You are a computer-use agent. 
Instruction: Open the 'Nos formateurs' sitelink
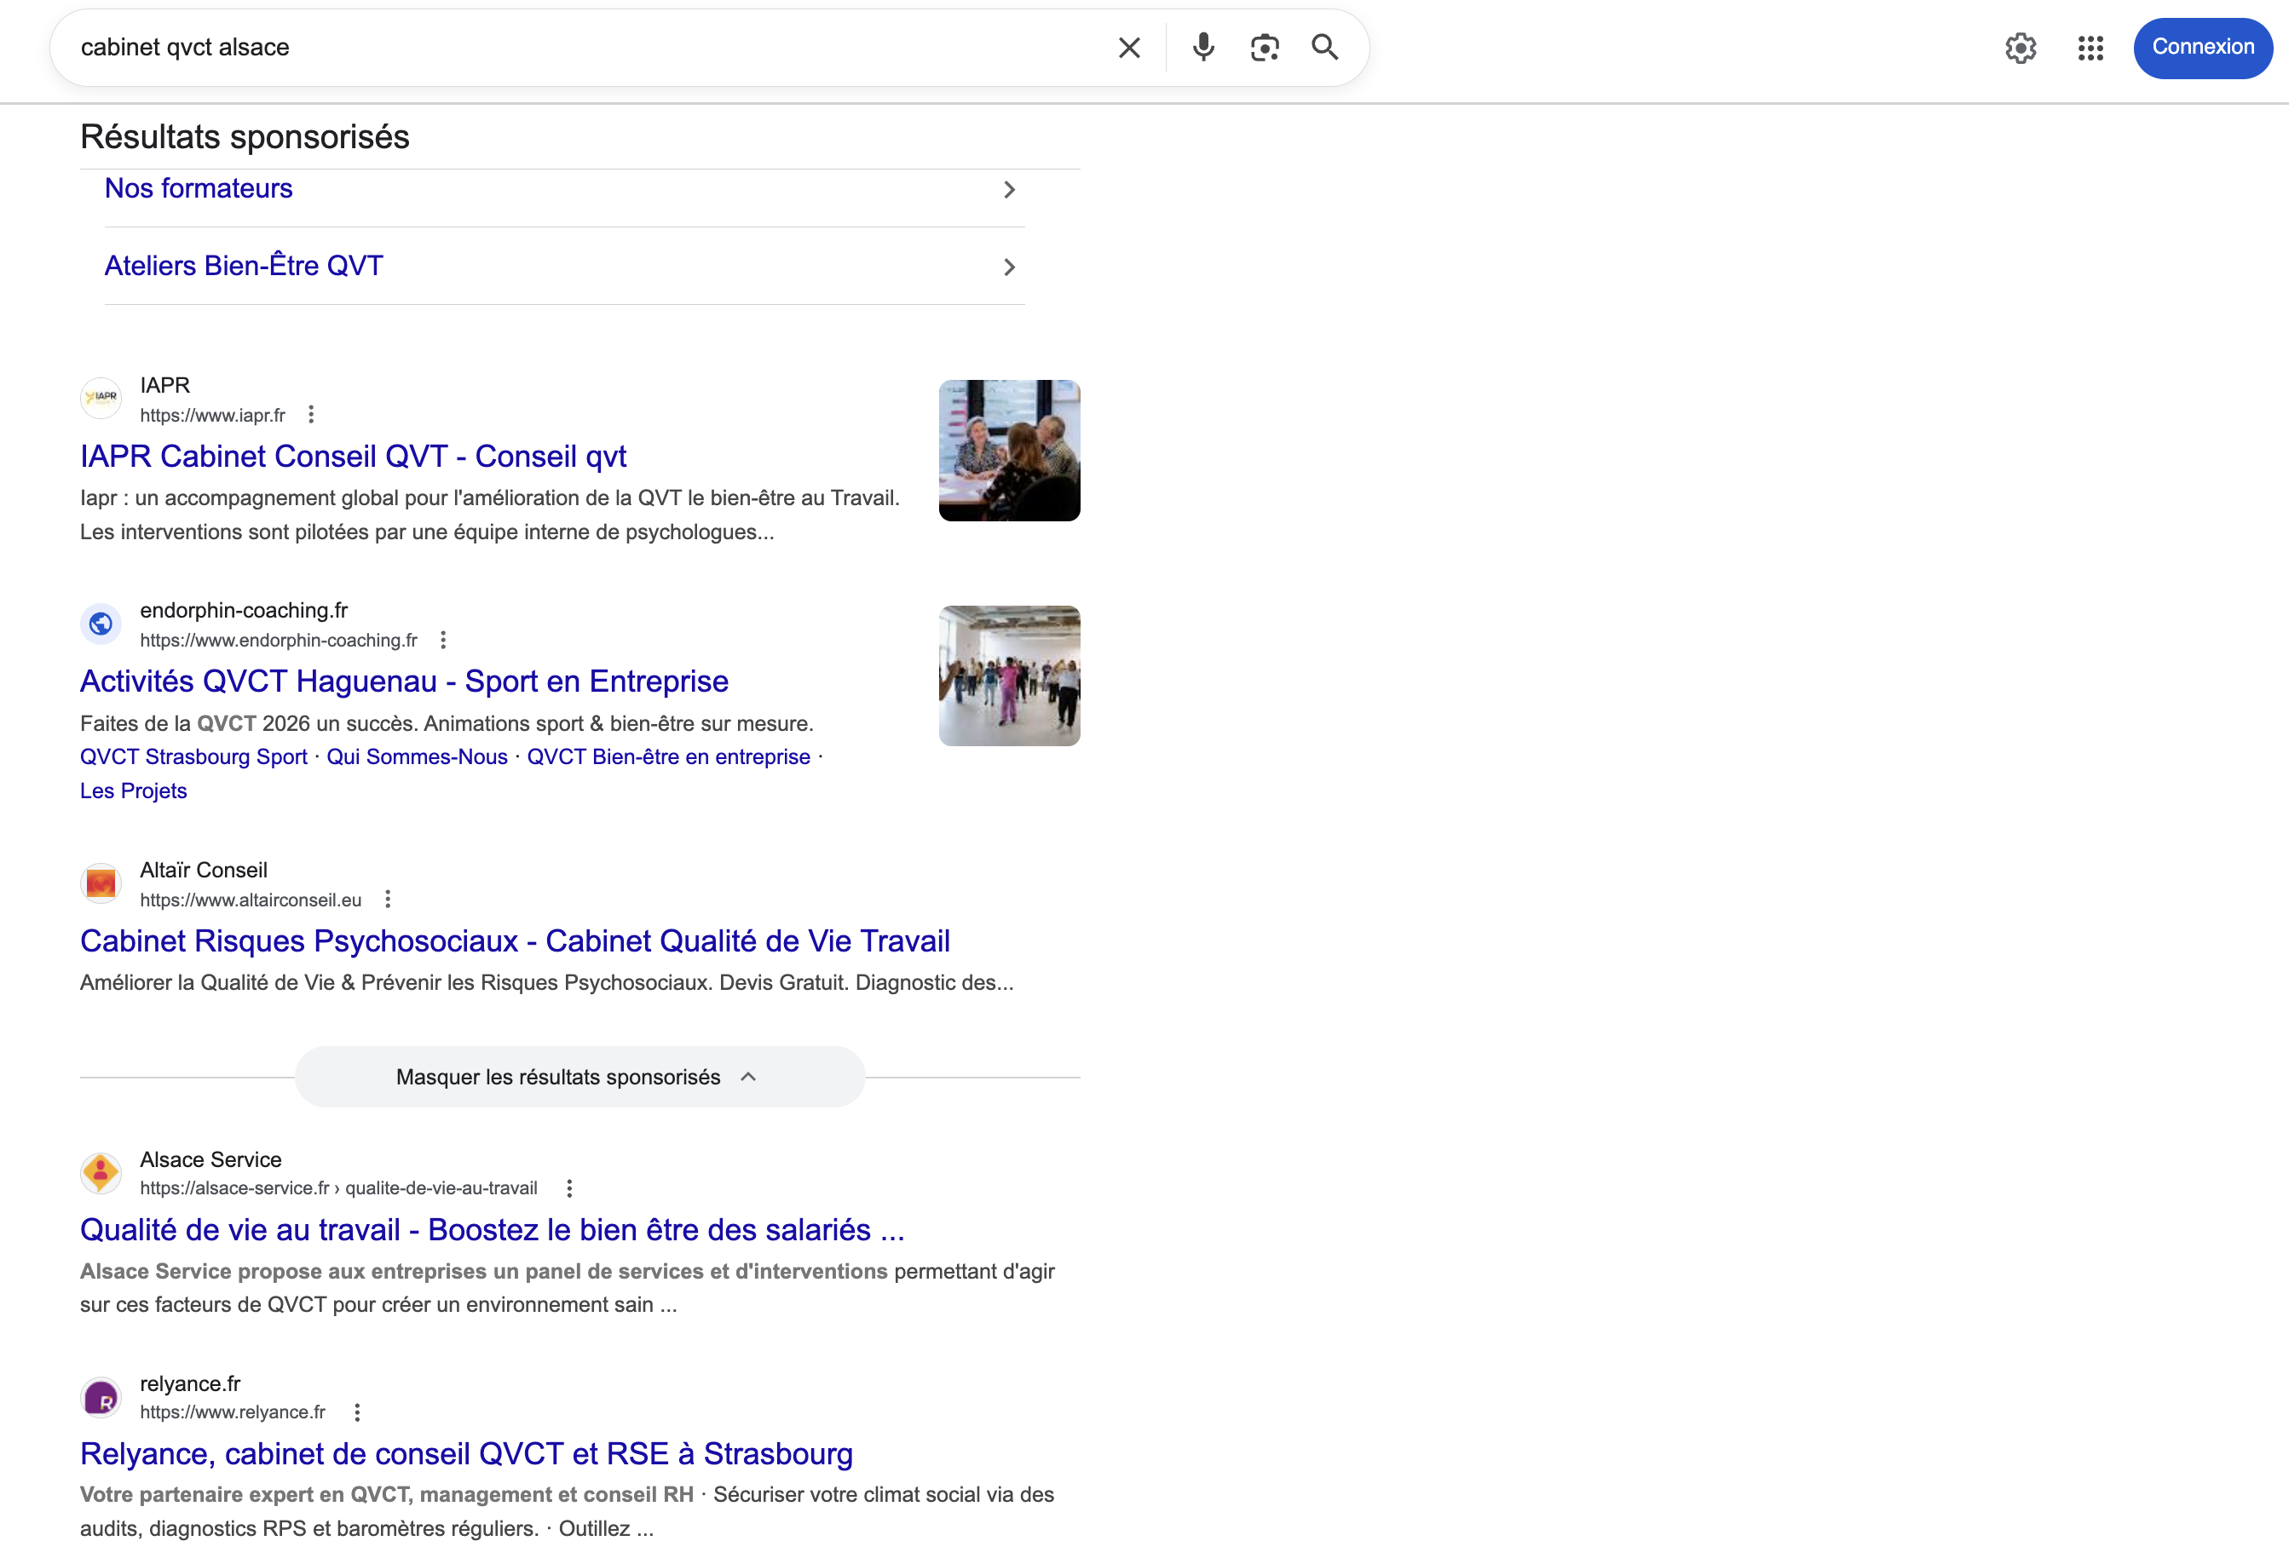coord(199,189)
